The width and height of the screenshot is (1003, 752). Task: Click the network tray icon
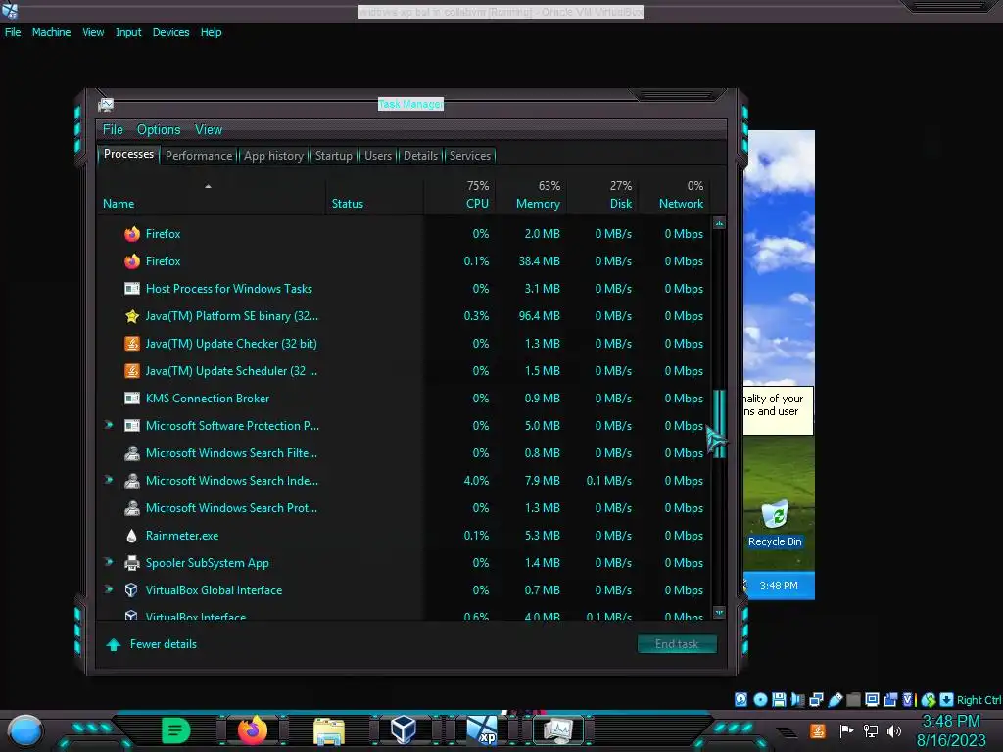871,730
